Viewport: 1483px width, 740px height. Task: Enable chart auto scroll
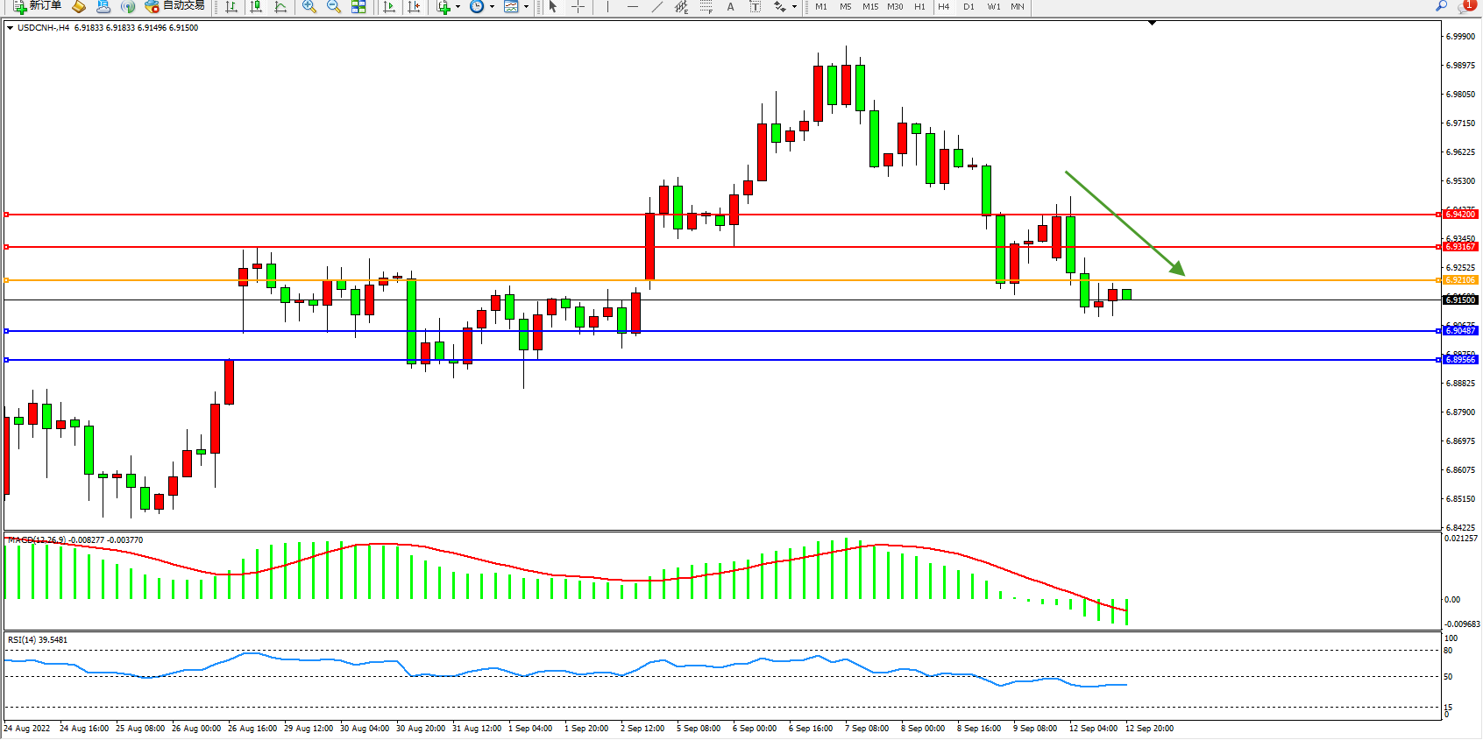click(x=390, y=6)
